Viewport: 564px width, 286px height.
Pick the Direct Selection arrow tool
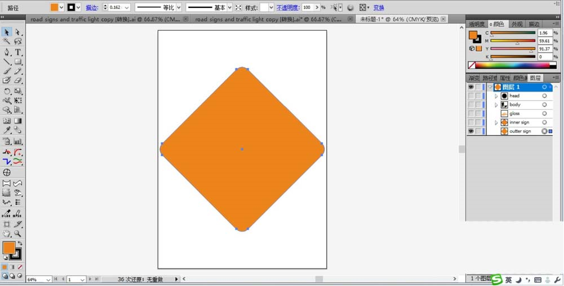tap(17, 33)
